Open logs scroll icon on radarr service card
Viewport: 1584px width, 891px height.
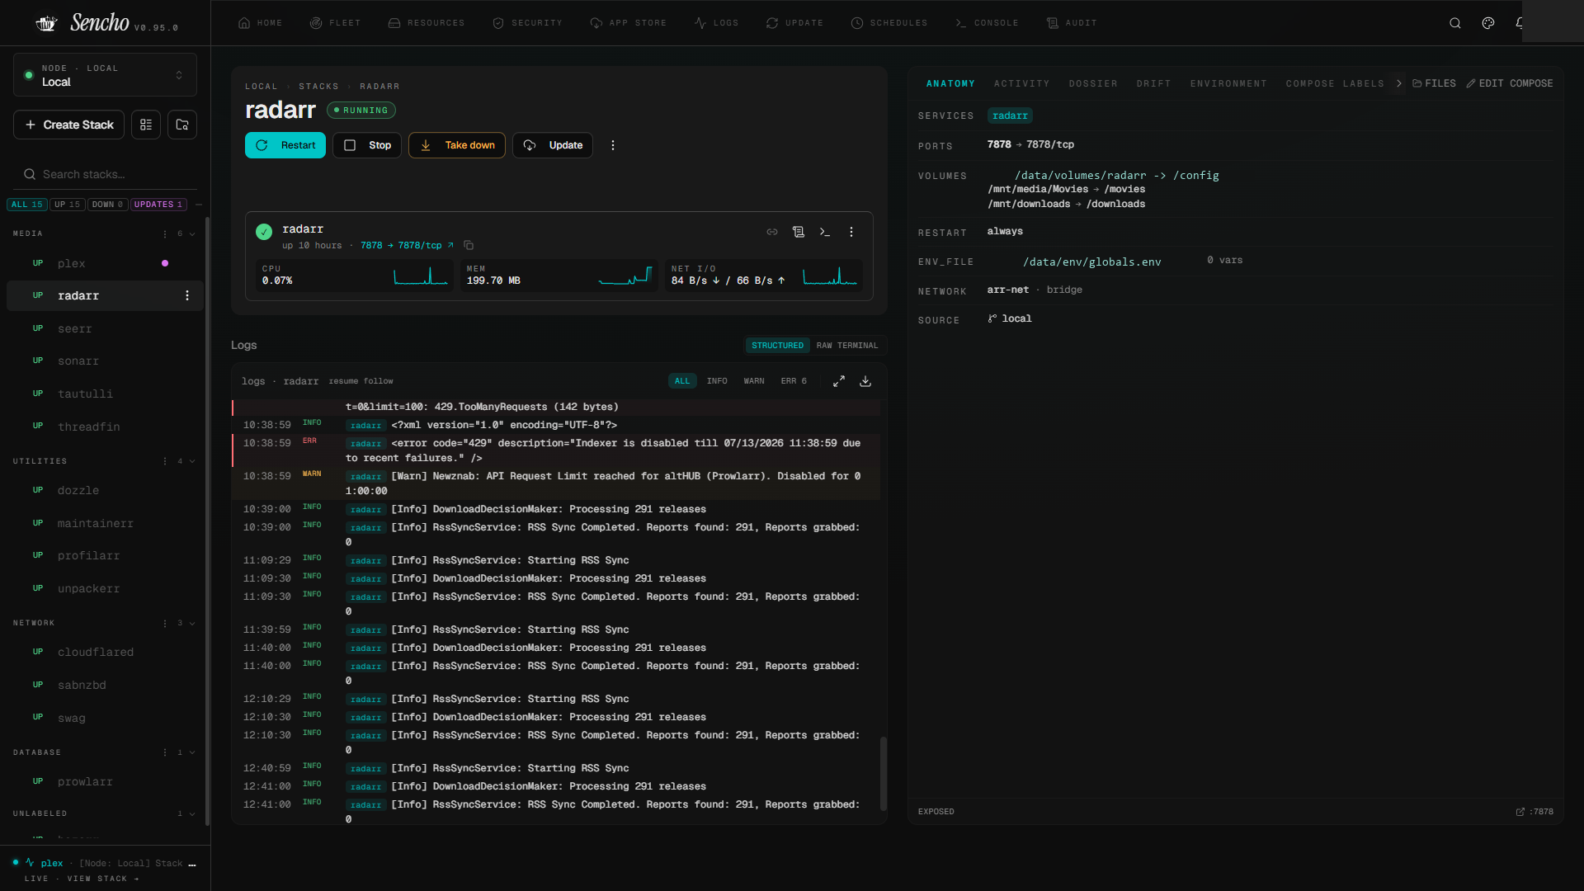(799, 232)
